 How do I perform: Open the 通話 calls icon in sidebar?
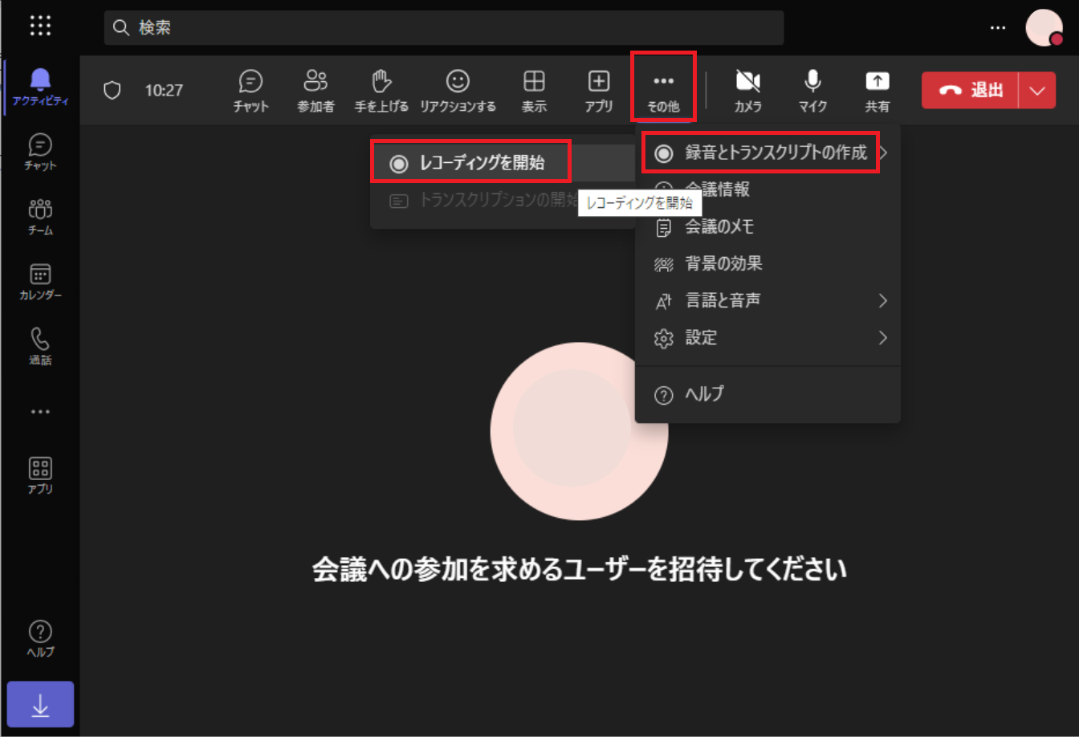pos(40,346)
